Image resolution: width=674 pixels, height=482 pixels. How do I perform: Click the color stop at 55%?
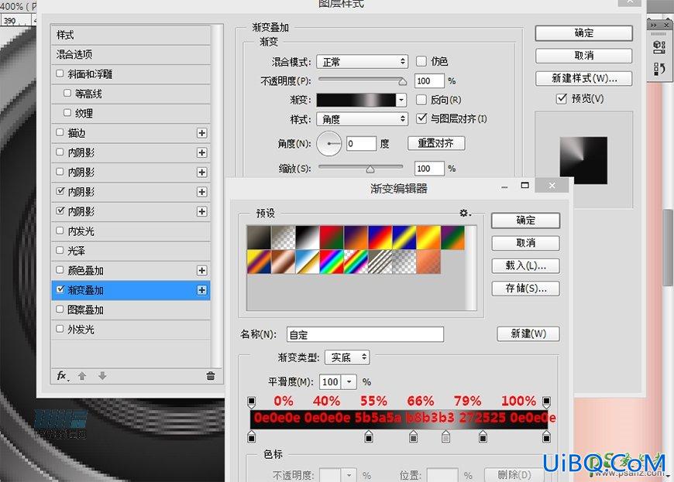click(x=413, y=437)
